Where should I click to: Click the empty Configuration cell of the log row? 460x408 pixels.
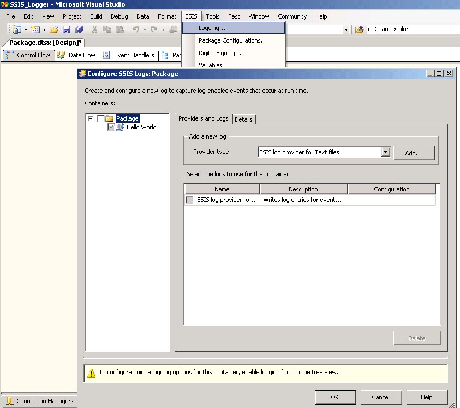coord(392,200)
